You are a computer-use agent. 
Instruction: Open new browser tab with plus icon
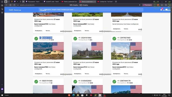pyautogui.click(x=116, y=2)
